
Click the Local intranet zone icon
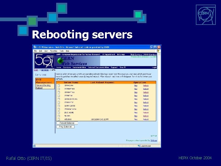point(139,146)
